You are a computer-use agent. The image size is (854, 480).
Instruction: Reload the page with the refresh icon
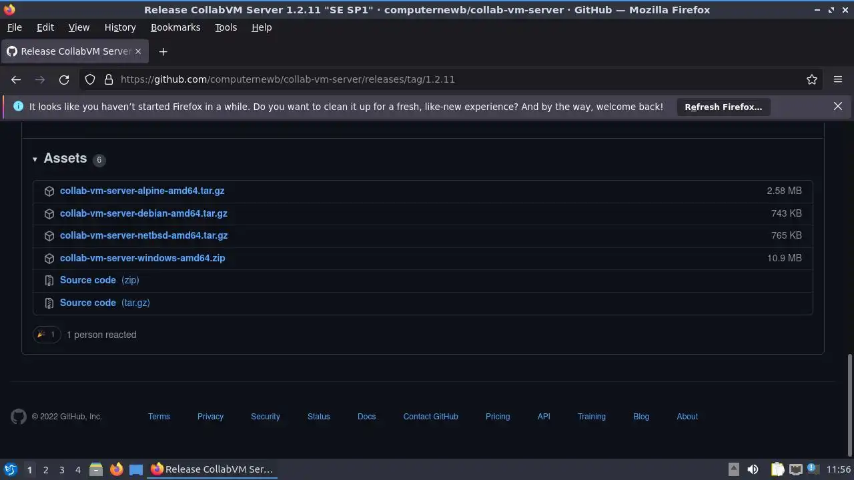tap(64, 79)
